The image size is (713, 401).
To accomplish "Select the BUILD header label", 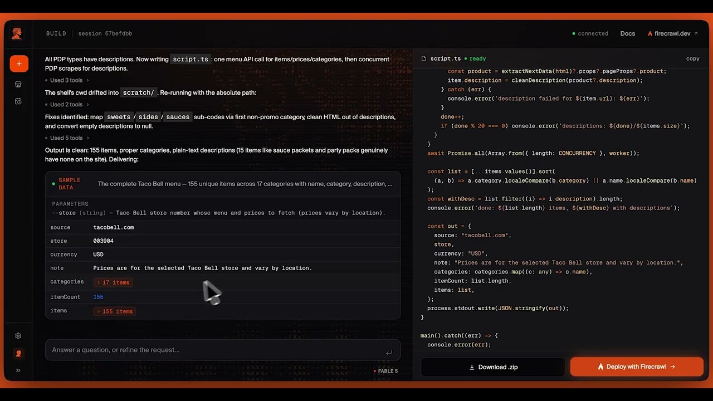I will point(56,33).
